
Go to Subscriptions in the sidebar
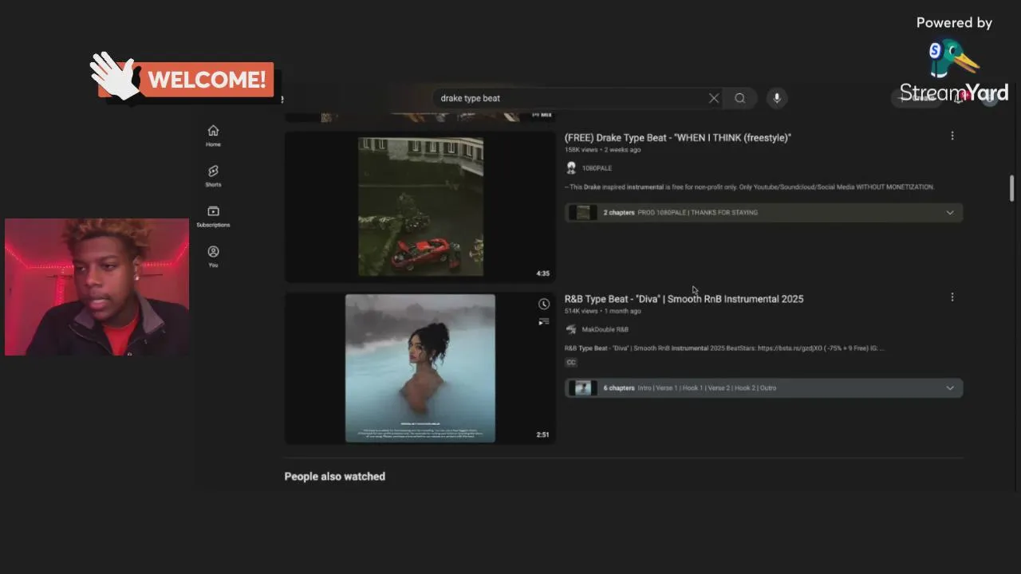tap(213, 216)
